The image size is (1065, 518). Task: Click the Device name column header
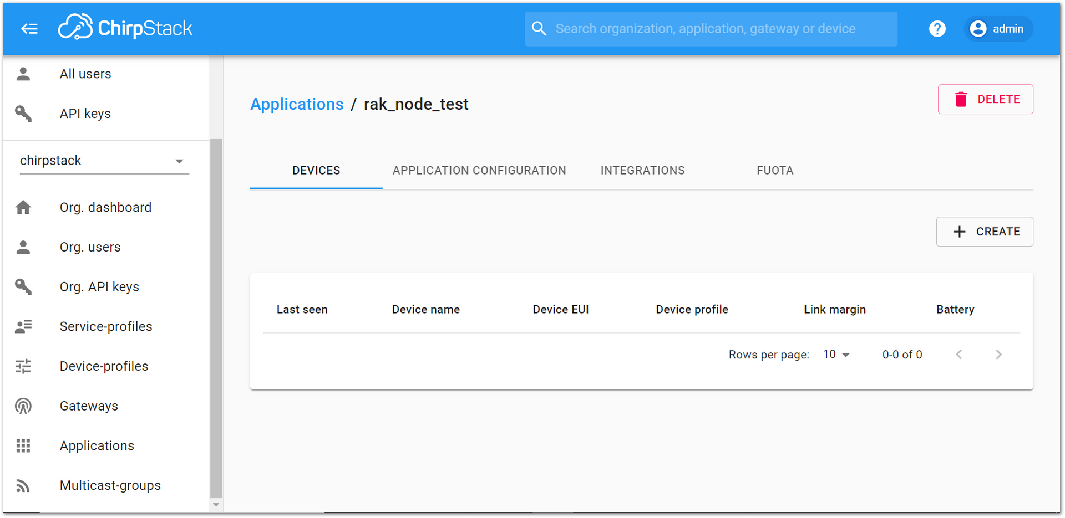426,310
